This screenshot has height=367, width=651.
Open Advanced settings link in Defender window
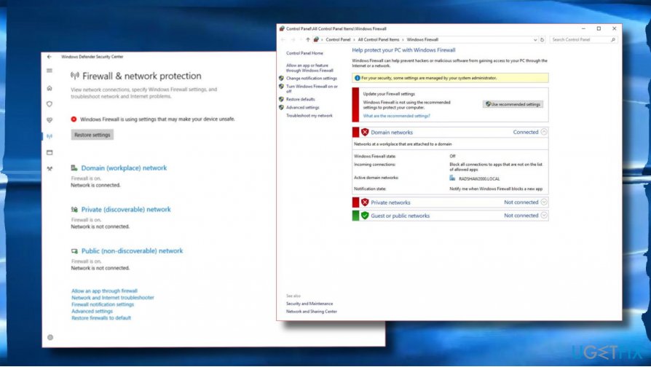[x=92, y=311]
